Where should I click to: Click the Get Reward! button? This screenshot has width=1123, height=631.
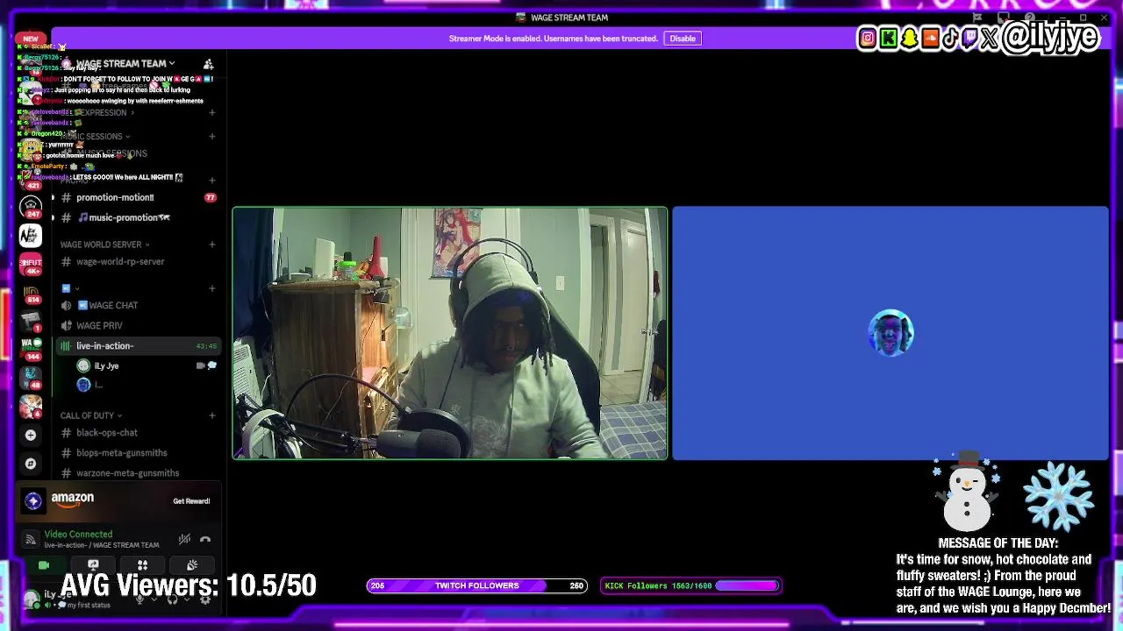click(x=191, y=500)
